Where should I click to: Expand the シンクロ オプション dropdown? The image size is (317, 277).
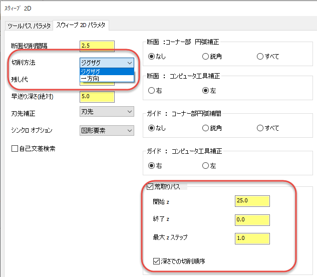(107, 130)
